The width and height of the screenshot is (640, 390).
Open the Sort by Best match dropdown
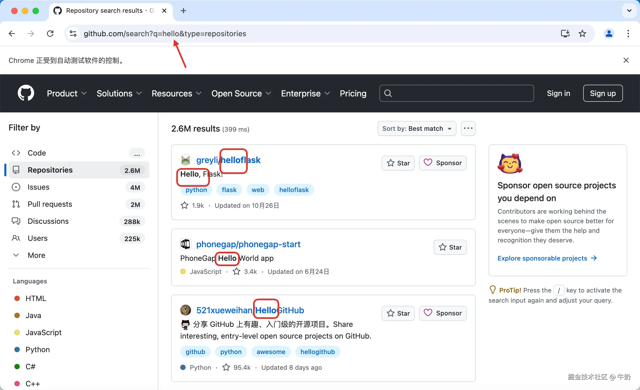(417, 128)
